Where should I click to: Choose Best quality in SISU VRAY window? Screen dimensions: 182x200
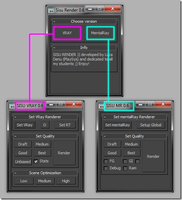click(x=42, y=153)
